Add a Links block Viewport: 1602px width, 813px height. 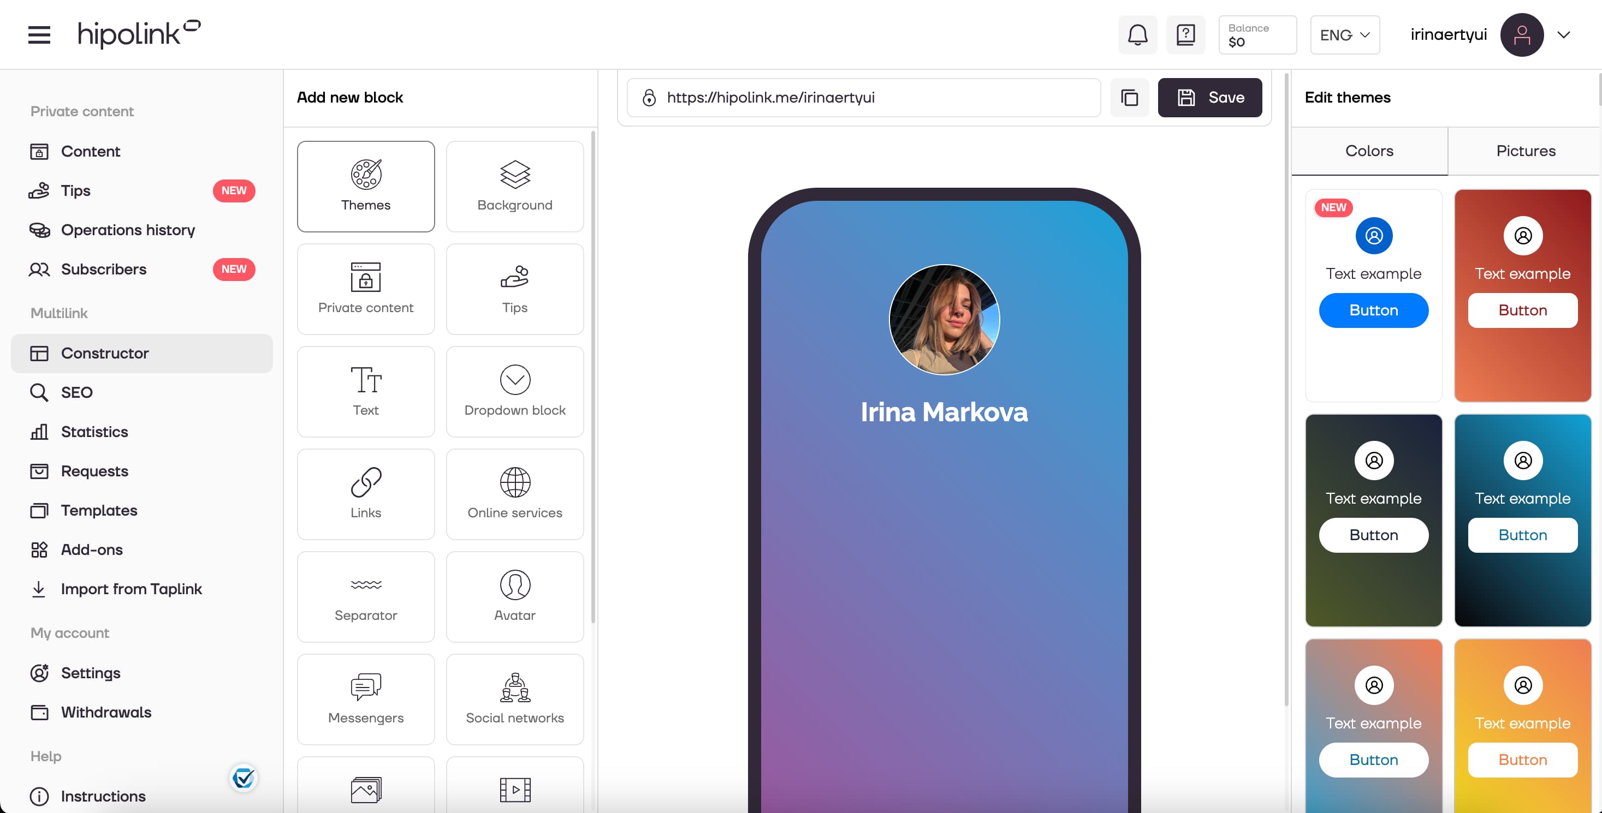click(366, 493)
